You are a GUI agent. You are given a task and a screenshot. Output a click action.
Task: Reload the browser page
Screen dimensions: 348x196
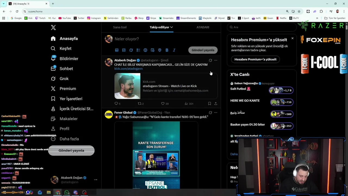click(x=17, y=11)
